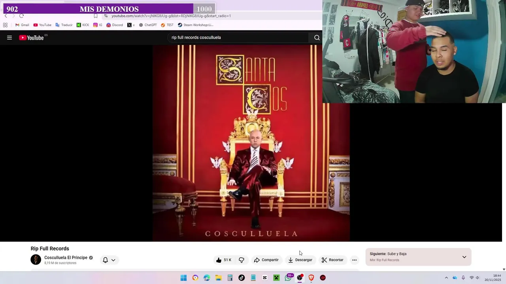Open the three-dot more actions menu
The image size is (506, 284).
click(x=354, y=260)
